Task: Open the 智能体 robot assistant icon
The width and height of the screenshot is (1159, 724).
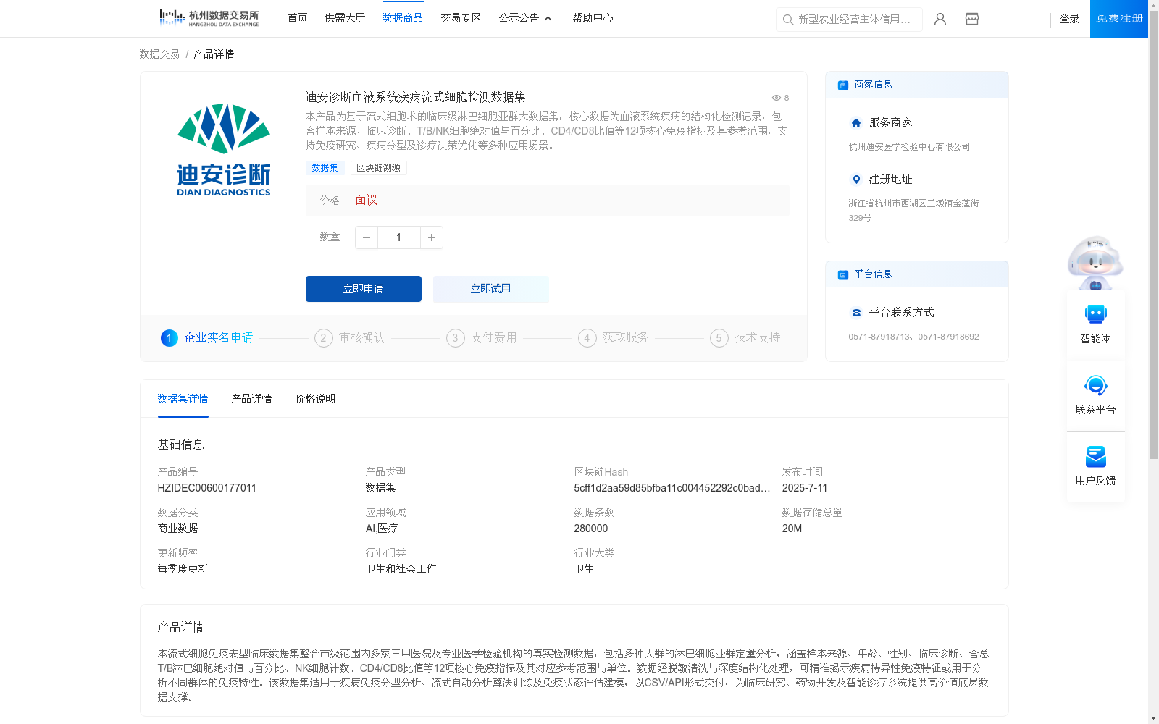Action: point(1095,314)
